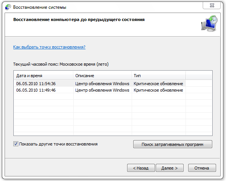Uncheck 'Показать другие точки восстановления' checkbox

point(16,144)
